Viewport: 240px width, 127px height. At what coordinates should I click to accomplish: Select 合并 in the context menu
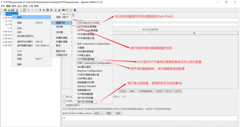coord(32,32)
